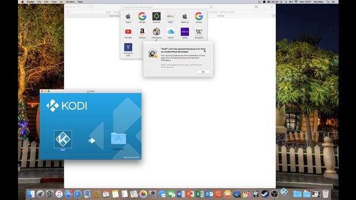Open Spotlight search in the menu bar
The height and width of the screenshot is (200, 356).
pyautogui.click(x=328, y=2)
